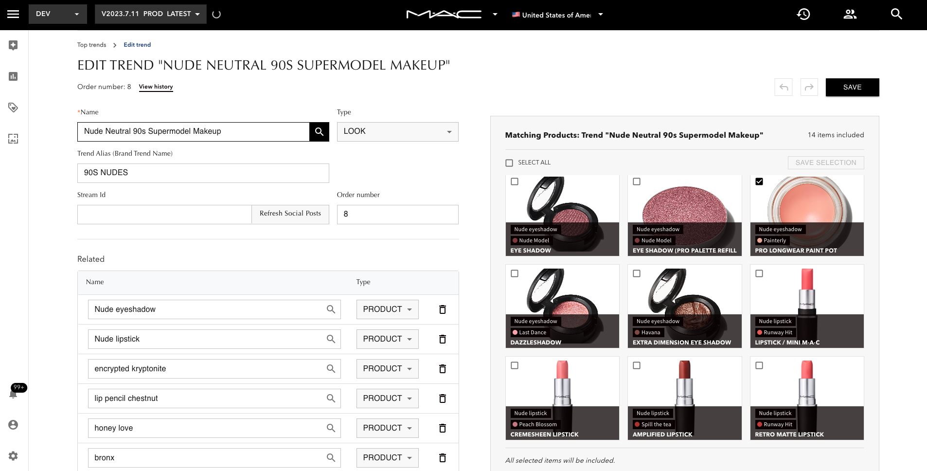Click search icon in bronx field
The height and width of the screenshot is (471, 927).
pos(331,458)
